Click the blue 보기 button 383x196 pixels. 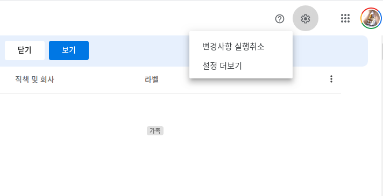point(69,50)
